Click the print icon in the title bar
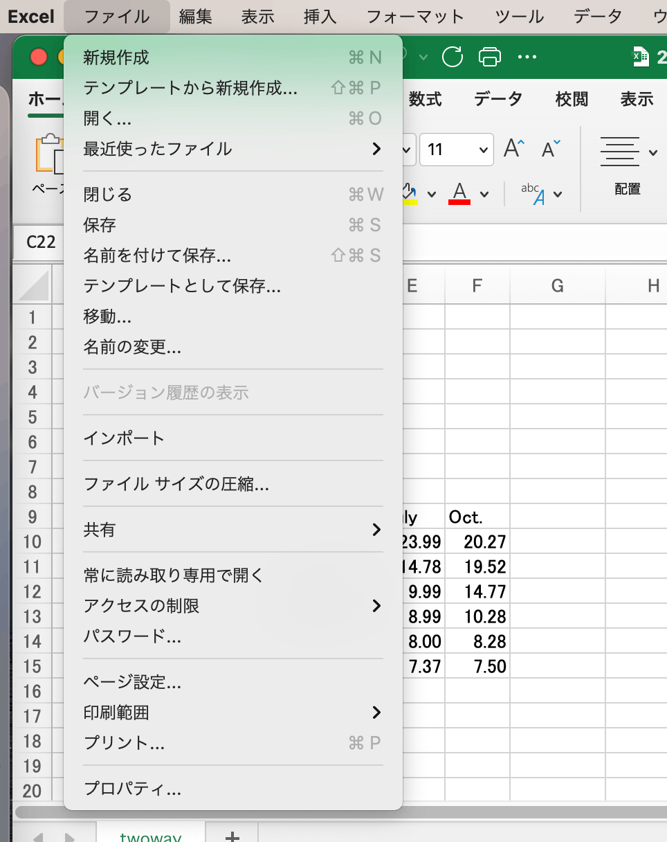Screen dimensions: 667x842 click(489, 57)
